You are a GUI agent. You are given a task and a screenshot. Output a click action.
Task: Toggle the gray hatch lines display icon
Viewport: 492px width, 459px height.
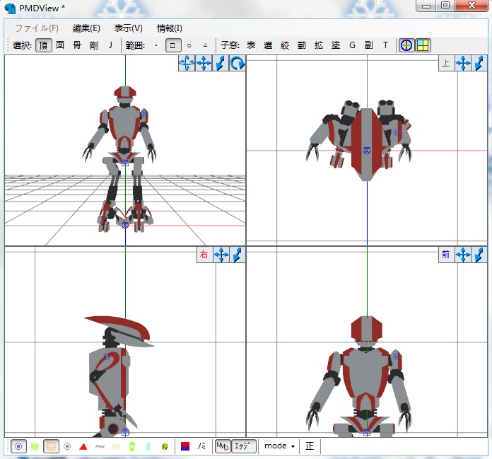tap(100, 446)
